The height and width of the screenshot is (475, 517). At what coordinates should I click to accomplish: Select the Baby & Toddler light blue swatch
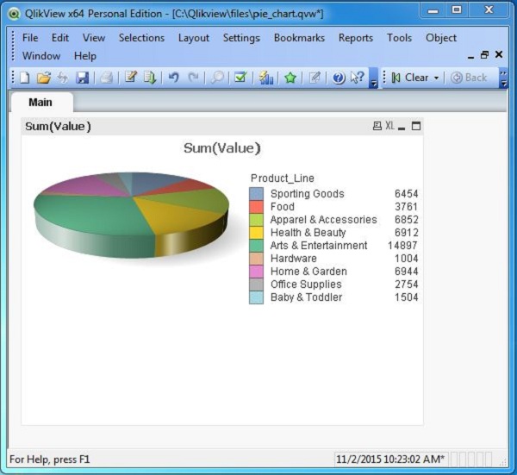tap(256, 297)
